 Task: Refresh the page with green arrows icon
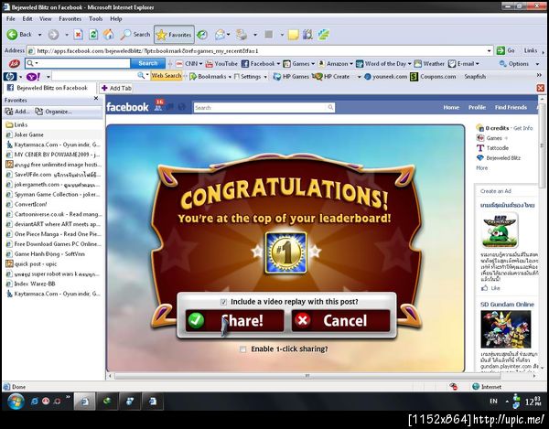pyautogui.click(x=93, y=34)
